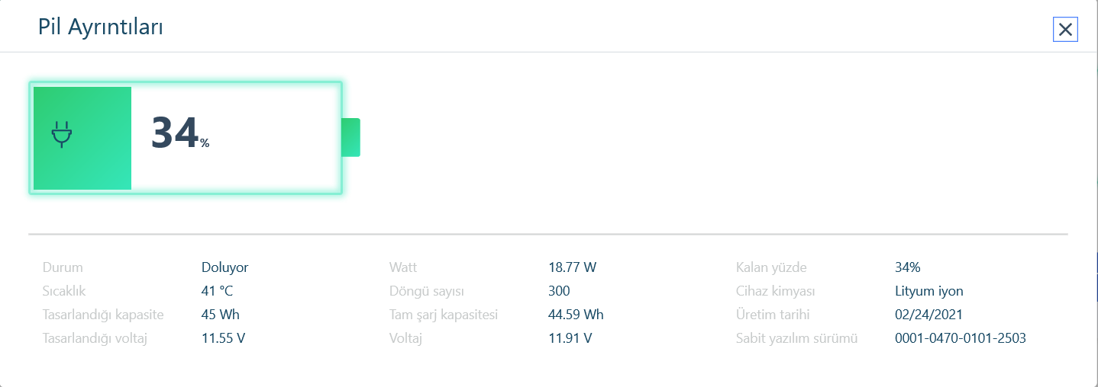This screenshot has width=1098, height=387.
Task: Click the Sıcaklık value 41 °C
Action: (217, 291)
